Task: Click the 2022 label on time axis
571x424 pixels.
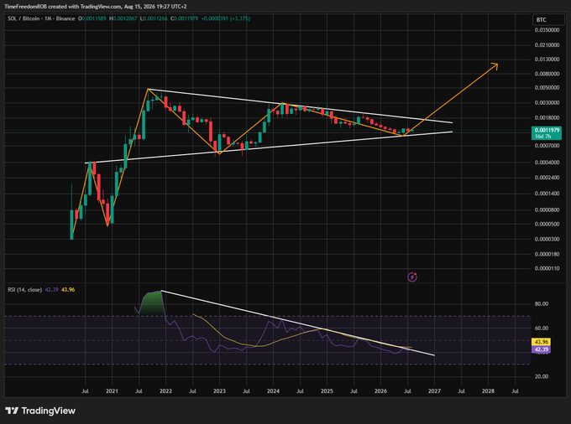Action: coord(165,391)
